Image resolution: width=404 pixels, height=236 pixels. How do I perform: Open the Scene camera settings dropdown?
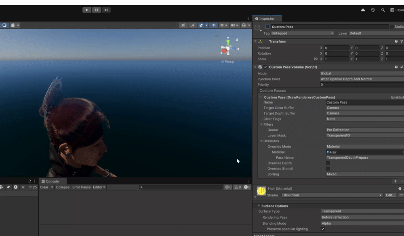234,25
